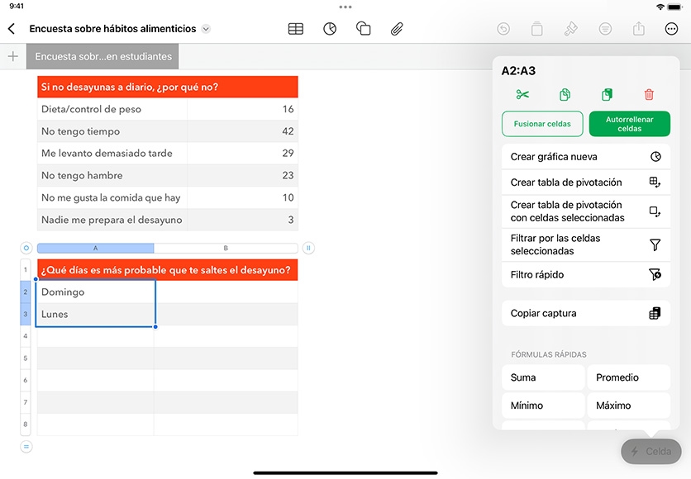This screenshot has width=691, height=479.
Task: Open document title dropdown chevron
Action: click(x=206, y=29)
